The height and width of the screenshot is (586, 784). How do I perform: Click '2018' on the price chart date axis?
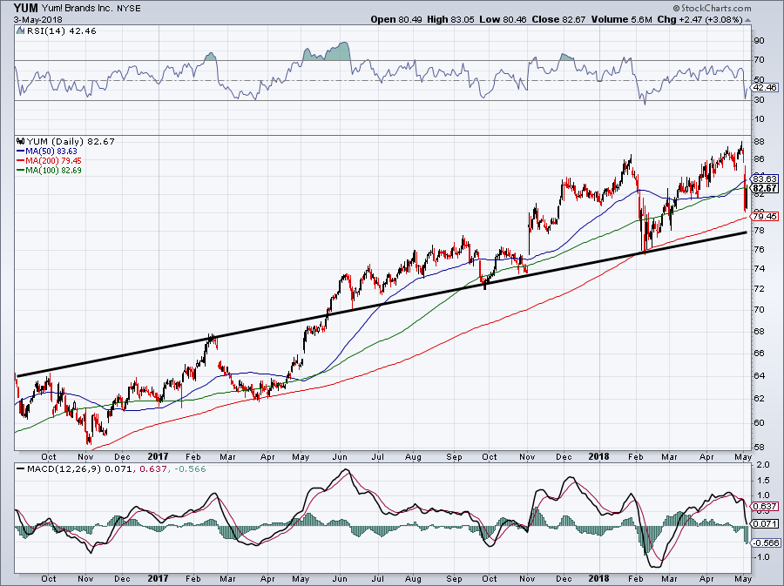tap(598, 456)
